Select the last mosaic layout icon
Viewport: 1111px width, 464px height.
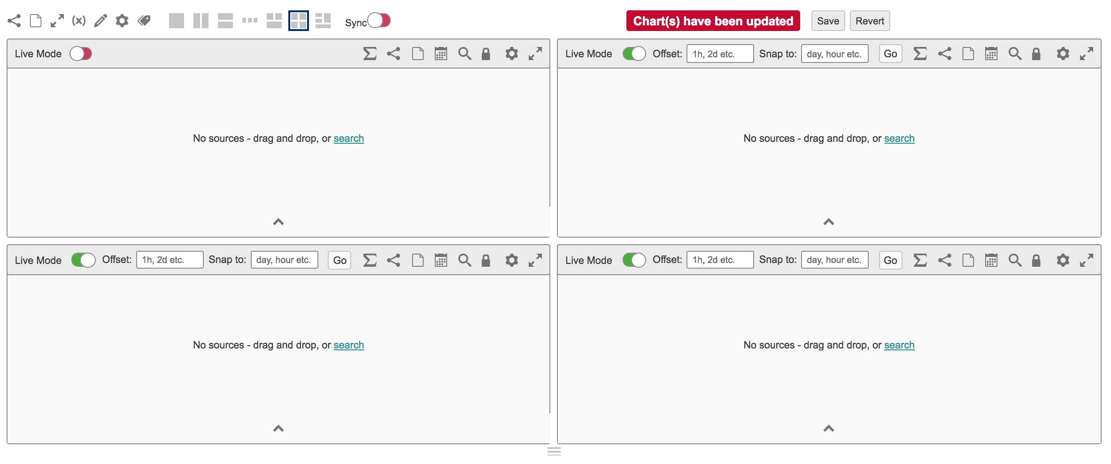(x=323, y=21)
